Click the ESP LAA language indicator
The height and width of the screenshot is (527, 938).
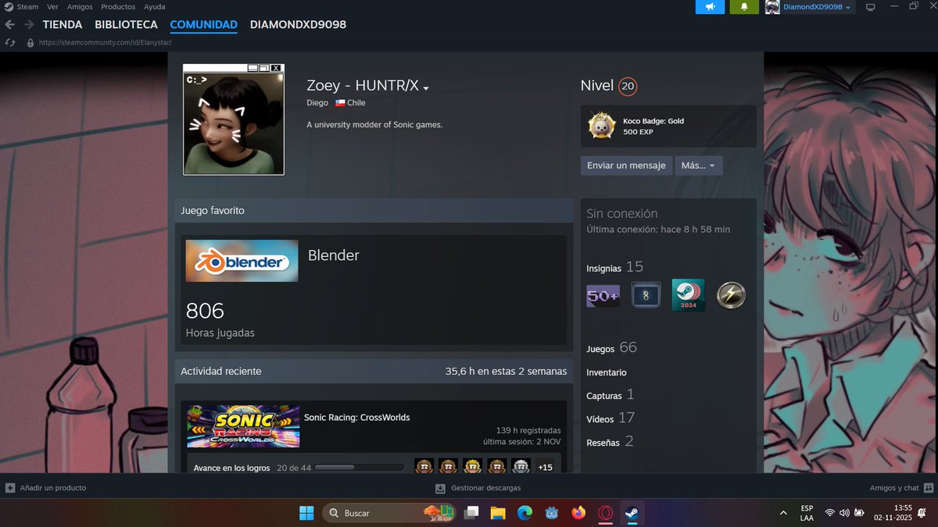click(807, 513)
